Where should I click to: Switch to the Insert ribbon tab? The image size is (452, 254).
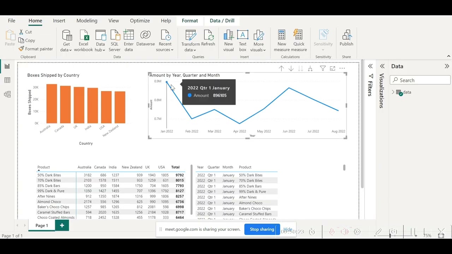[x=59, y=20]
